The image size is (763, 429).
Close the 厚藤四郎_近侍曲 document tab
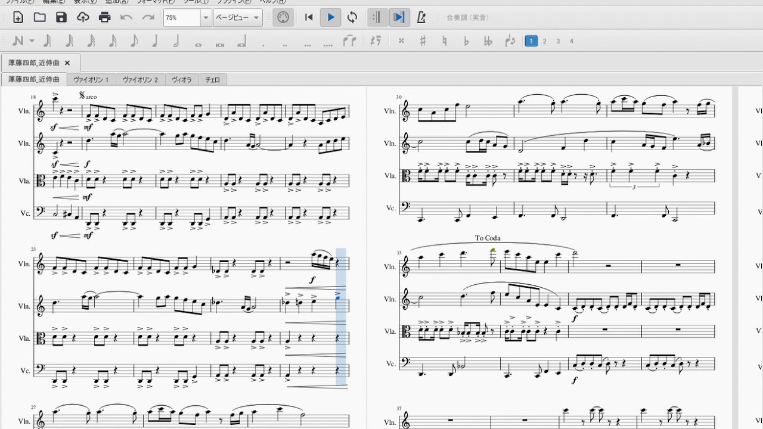tap(67, 63)
